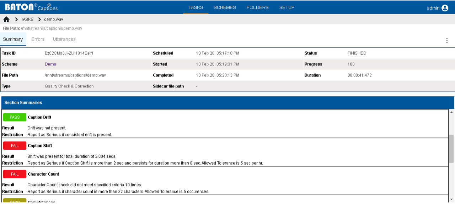Go to the home icon in breadcrumb
This screenshot has width=455, height=204.
click(x=6, y=20)
